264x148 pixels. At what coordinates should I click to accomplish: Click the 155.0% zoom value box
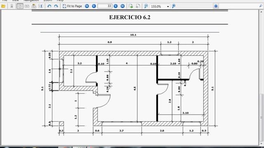coord(158,7)
